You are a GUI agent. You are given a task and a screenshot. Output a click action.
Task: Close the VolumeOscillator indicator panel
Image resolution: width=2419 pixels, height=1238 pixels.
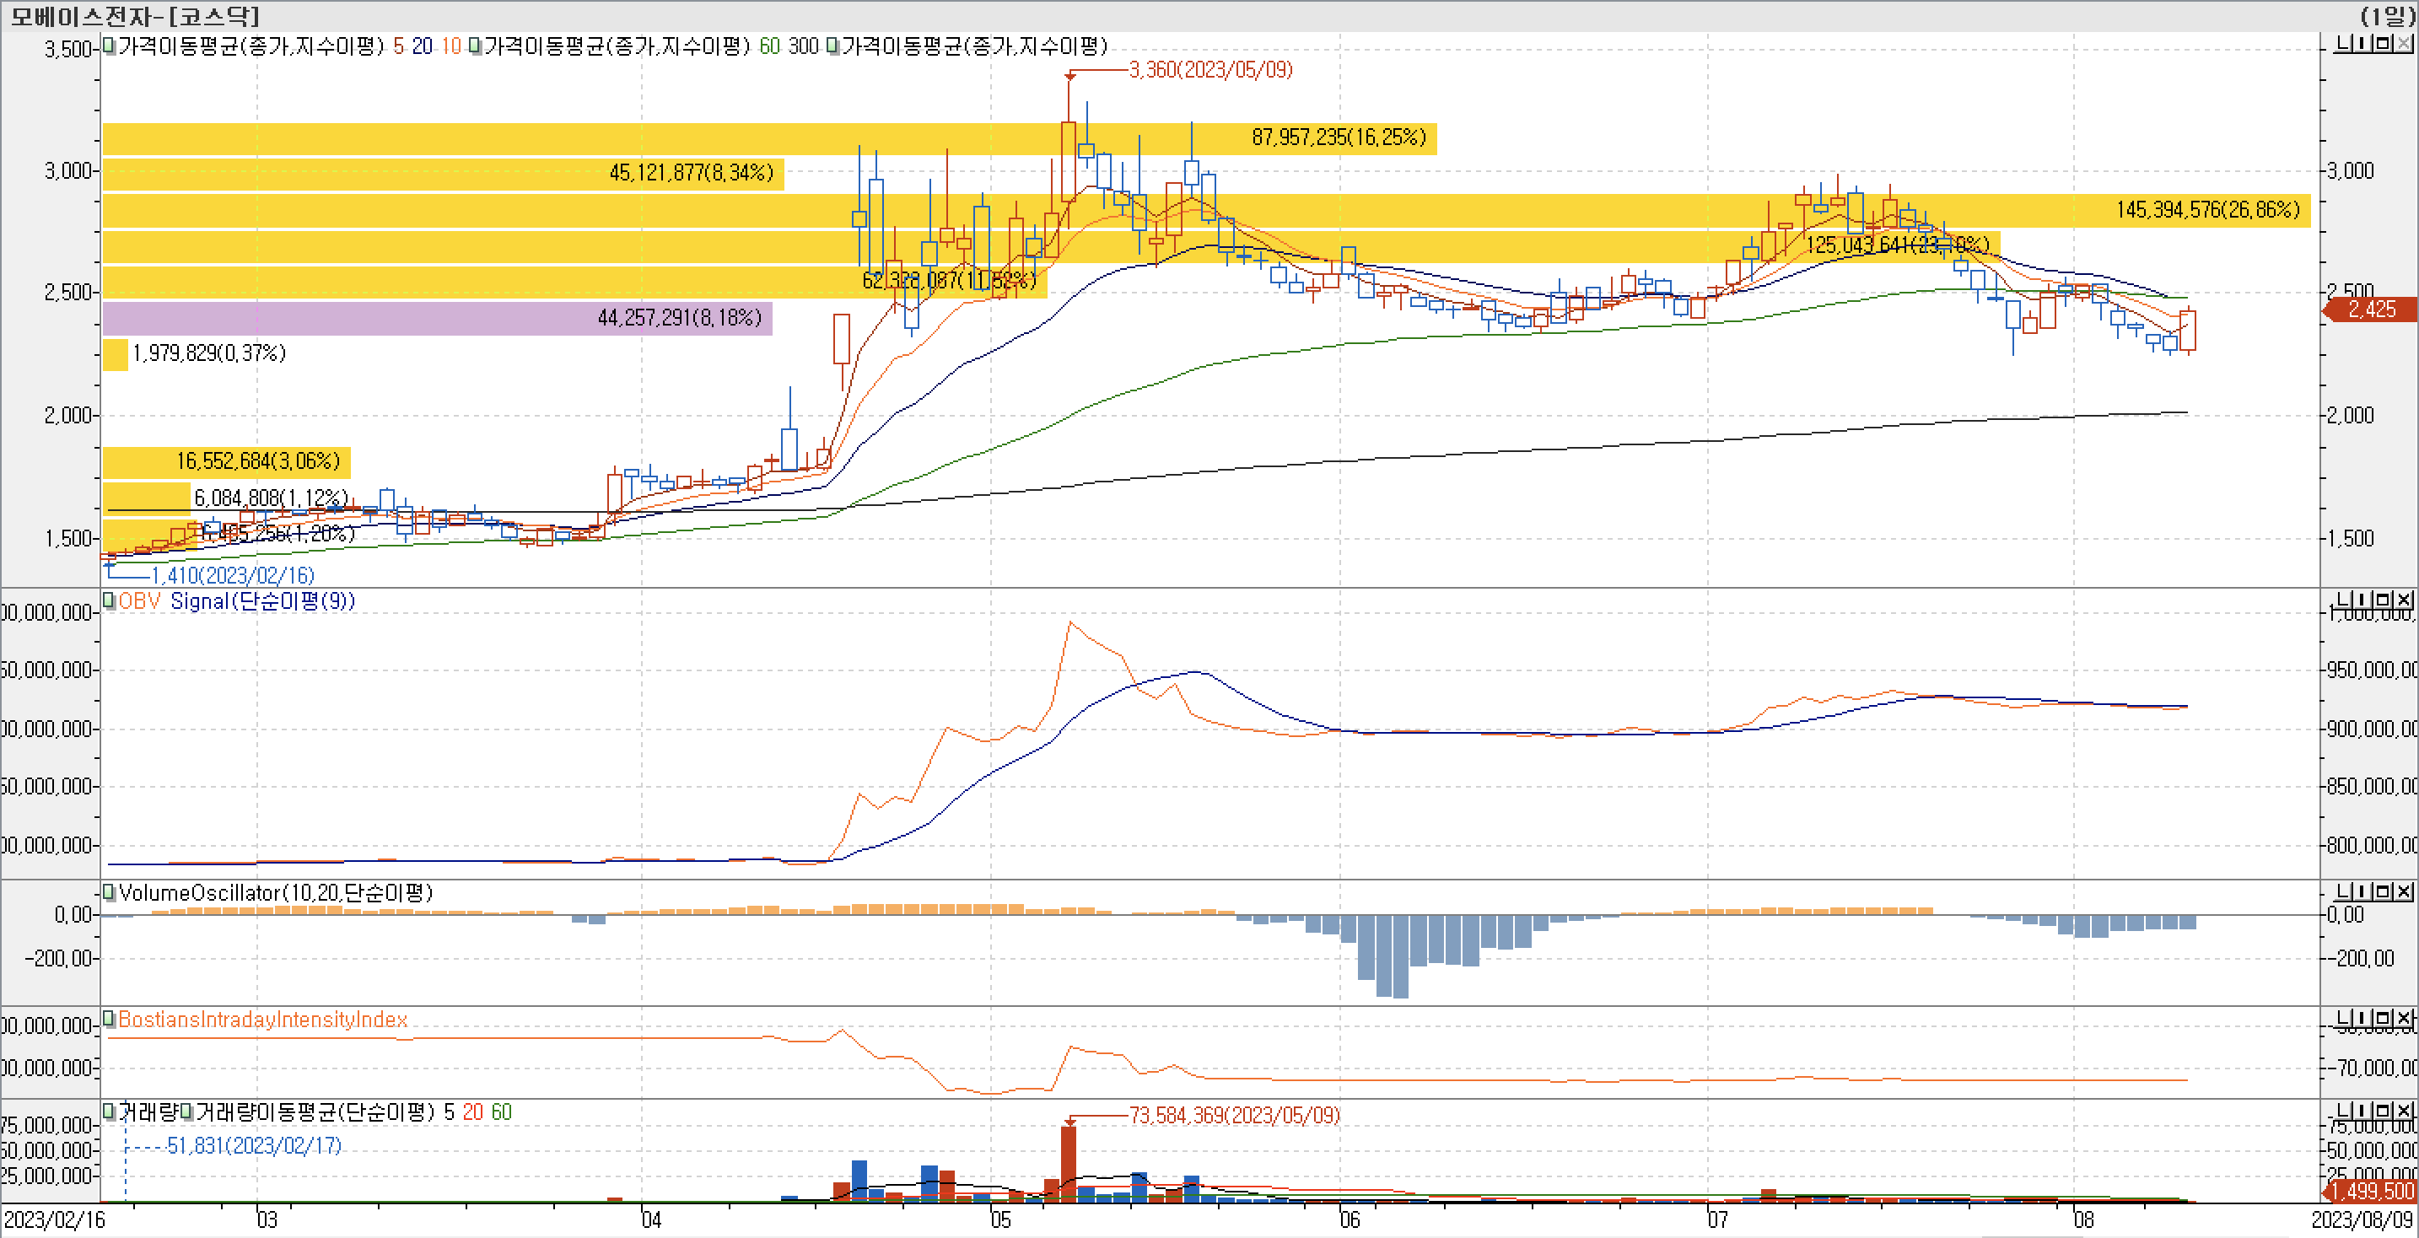click(2405, 891)
